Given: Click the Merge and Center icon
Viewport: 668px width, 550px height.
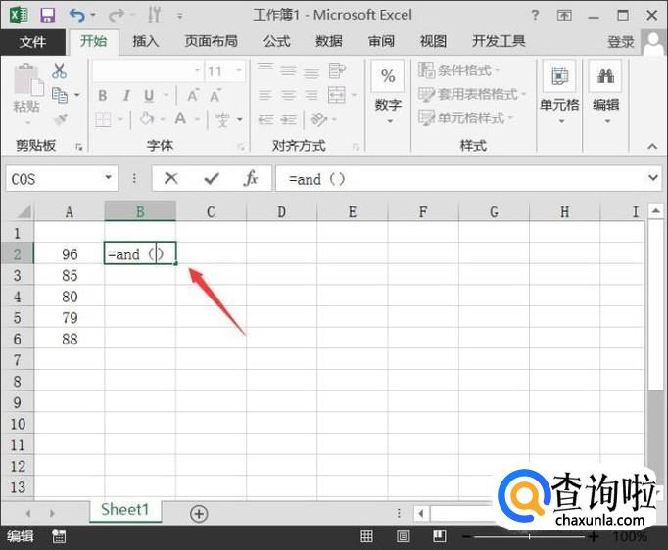Looking at the screenshot, I should click(x=337, y=95).
